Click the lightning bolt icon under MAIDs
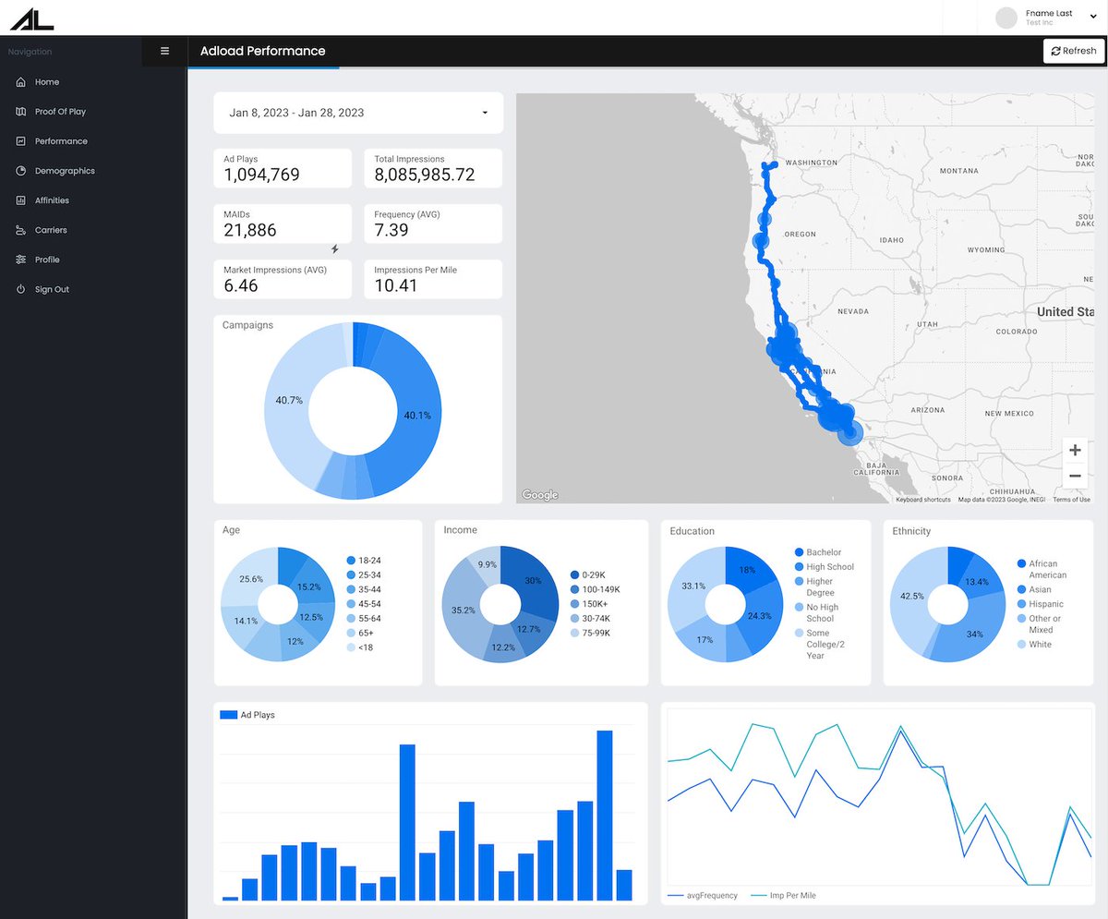 [335, 249]
